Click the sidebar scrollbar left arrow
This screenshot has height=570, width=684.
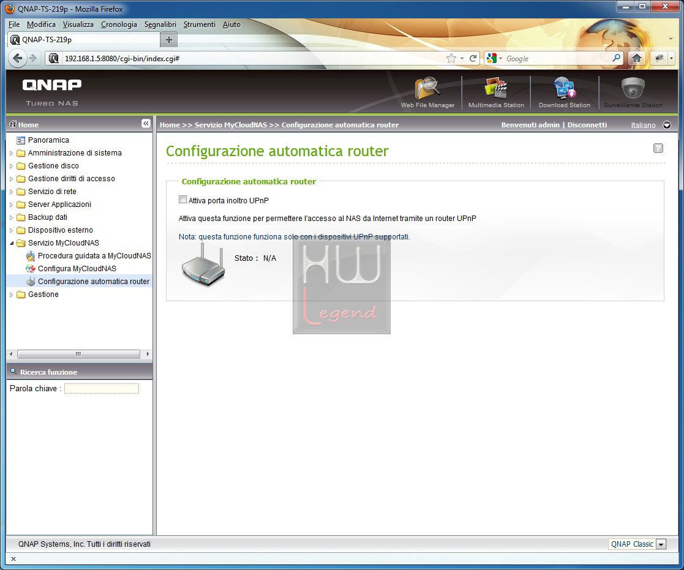[11, 354]
